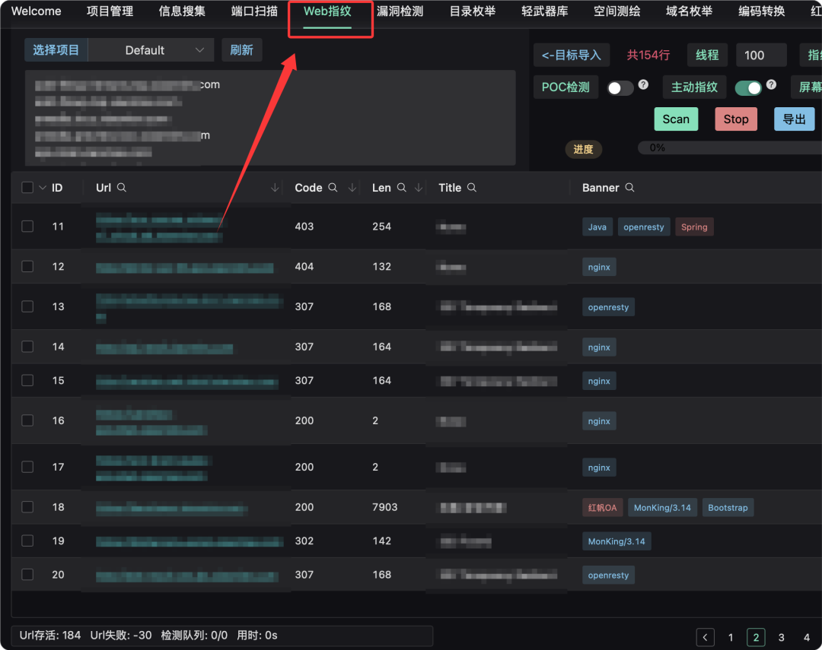
Task: Click the thread count field showing 100
Action: pyautogui.click(x=761, y=55)
